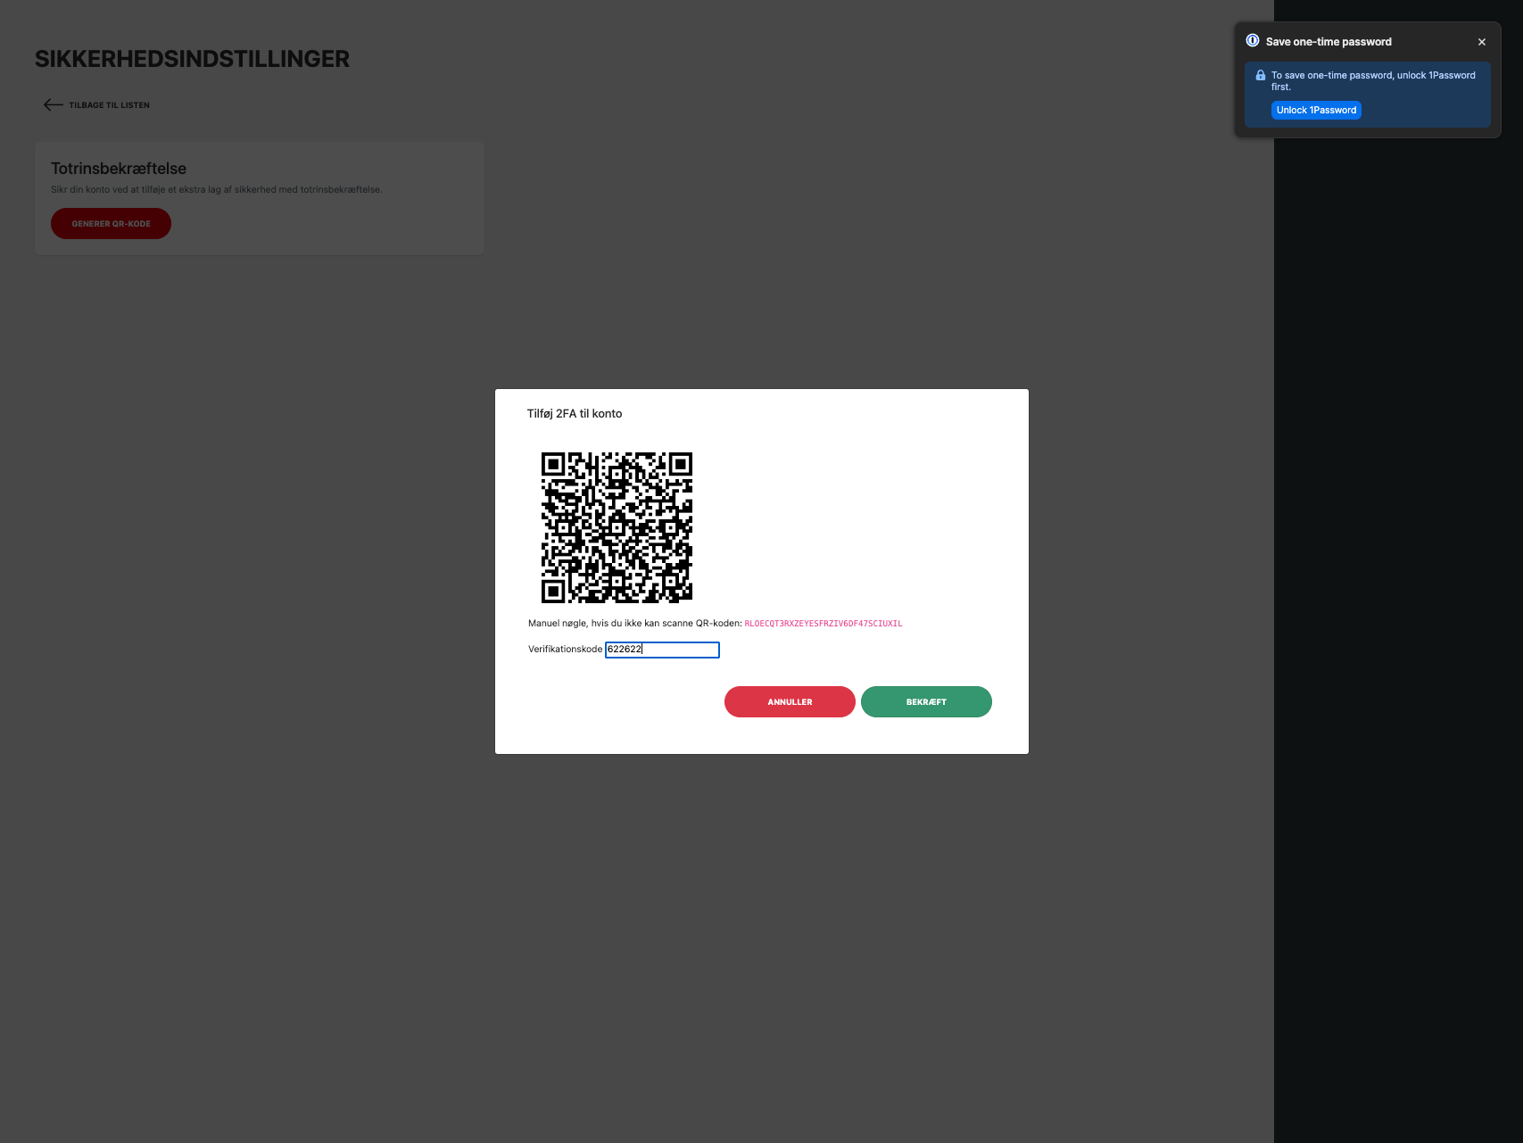Click the 2FA QR code image
1523x1143 pixels.
click(x=617, y=527)
